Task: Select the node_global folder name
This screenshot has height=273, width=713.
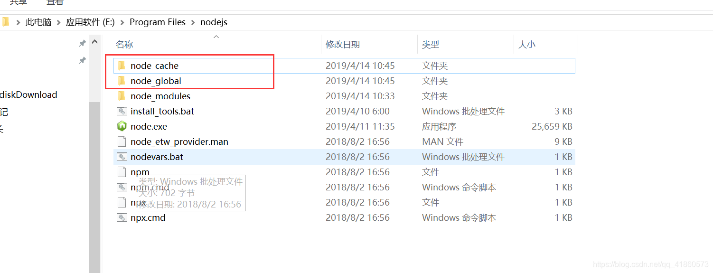Action: [156, 81]
